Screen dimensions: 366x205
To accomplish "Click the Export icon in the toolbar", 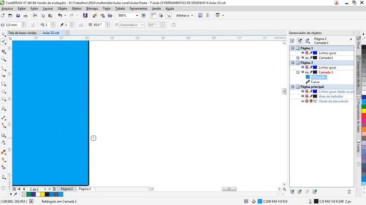I will 102,15.
